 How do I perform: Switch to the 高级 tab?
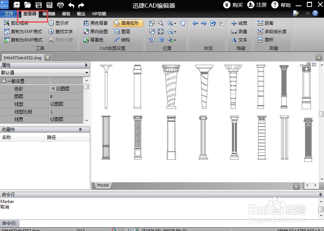pyautogui.click(x=66, y=14)
